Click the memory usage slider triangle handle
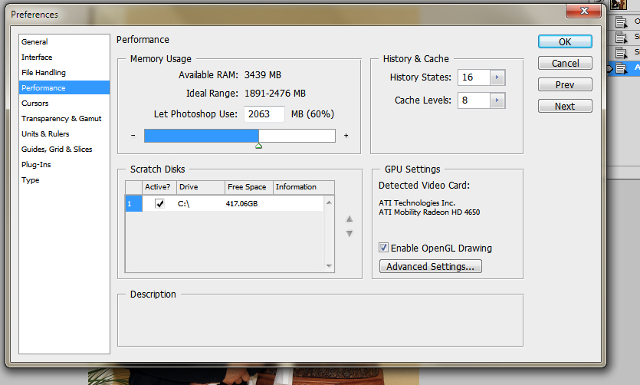 pos(258,146)
